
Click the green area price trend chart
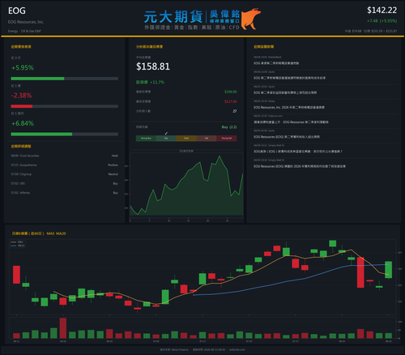(186, 186)
